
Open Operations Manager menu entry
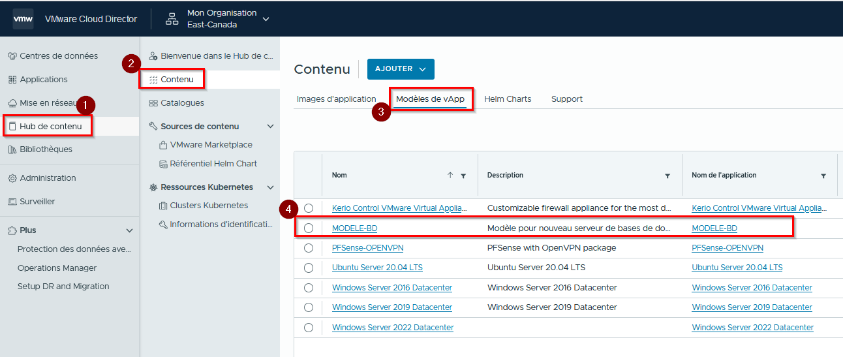click(57, 268)
